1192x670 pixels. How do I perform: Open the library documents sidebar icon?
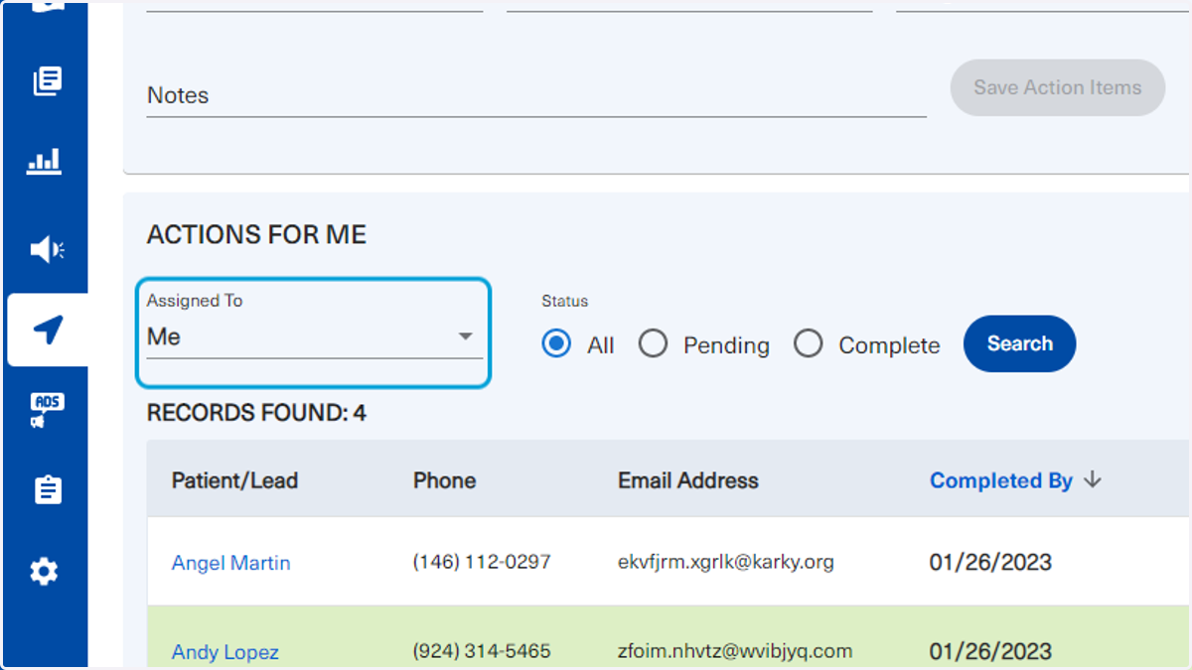pos(47,80)
